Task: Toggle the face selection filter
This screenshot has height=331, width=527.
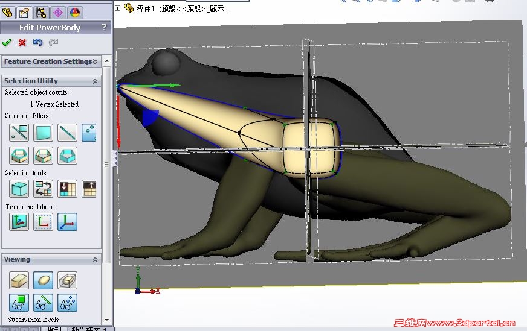Action: click(x=44, y=133)
